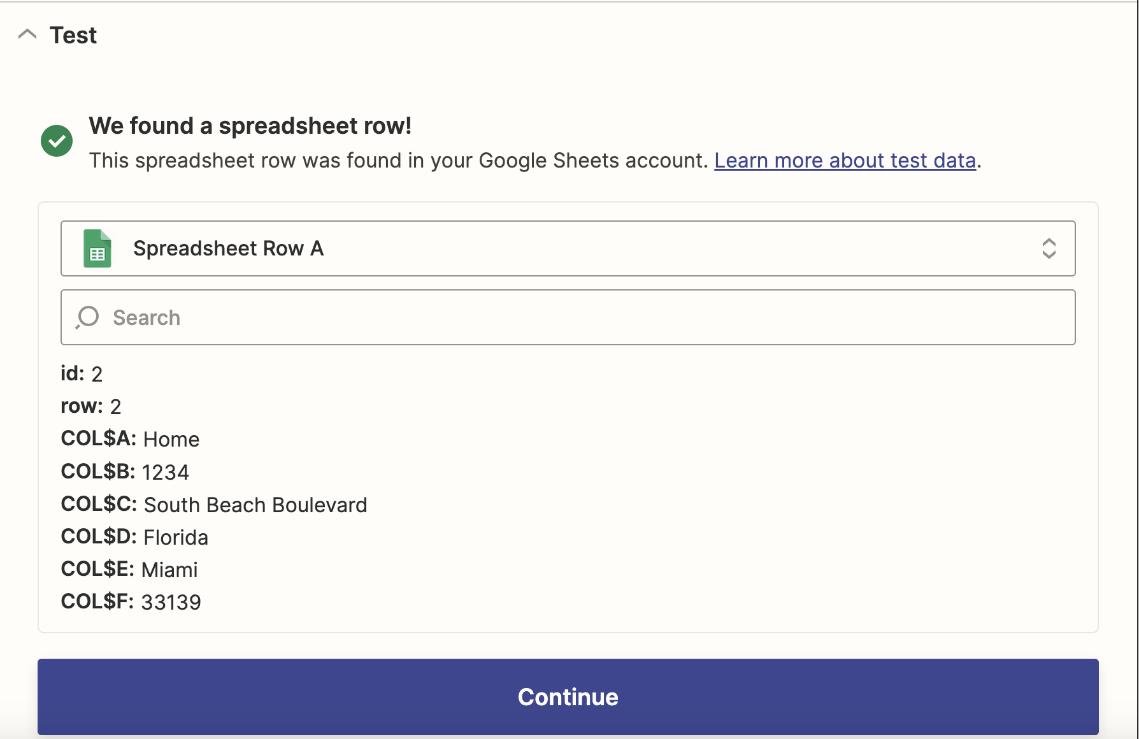Select the id: 2 field

coord(82,374)
